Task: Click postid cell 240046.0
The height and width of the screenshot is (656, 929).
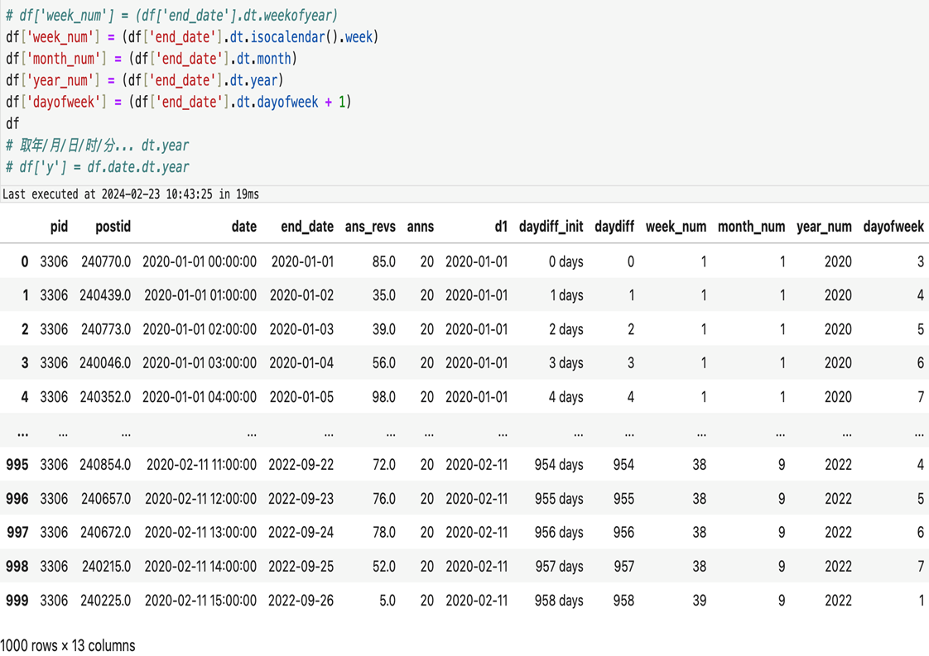Action: click(105, 363)
